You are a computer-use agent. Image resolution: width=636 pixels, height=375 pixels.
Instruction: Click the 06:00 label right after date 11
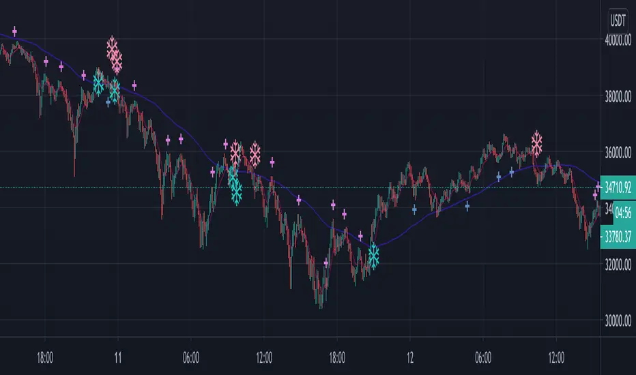(x=190, y=357)
